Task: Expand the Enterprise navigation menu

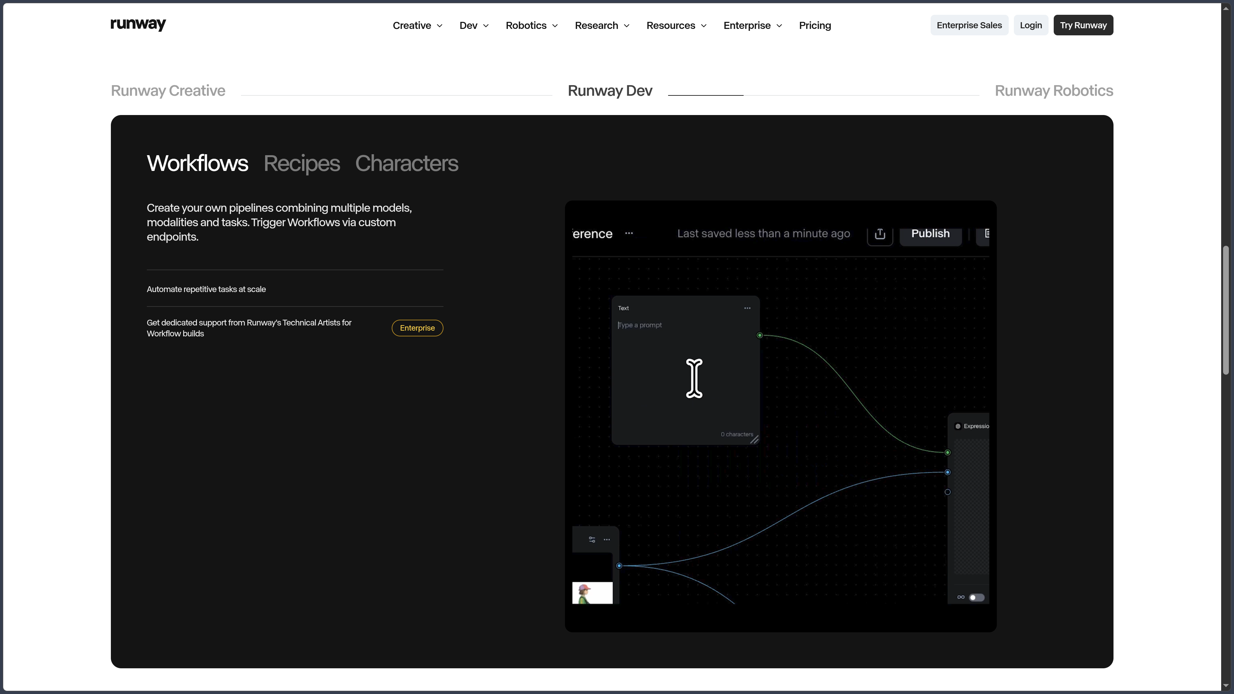Action: (x=753, y=25)
